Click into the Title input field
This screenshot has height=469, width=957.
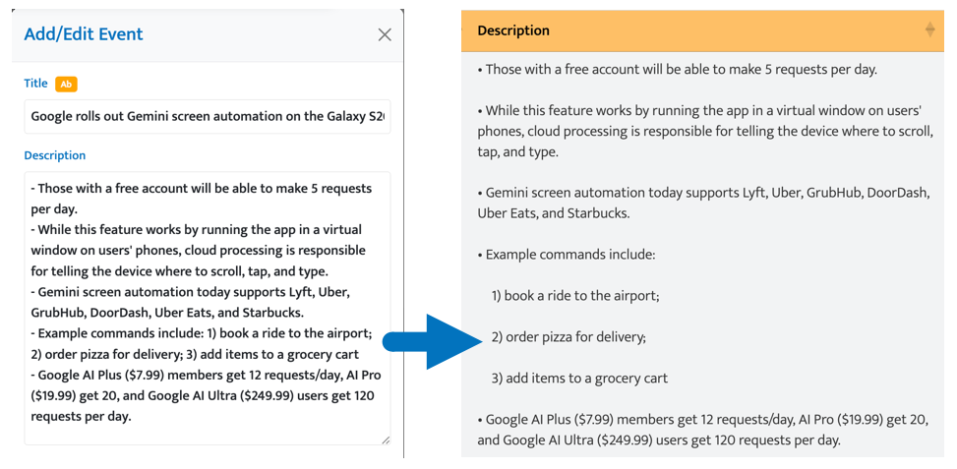pyautogui.click(x=207, y=116)
